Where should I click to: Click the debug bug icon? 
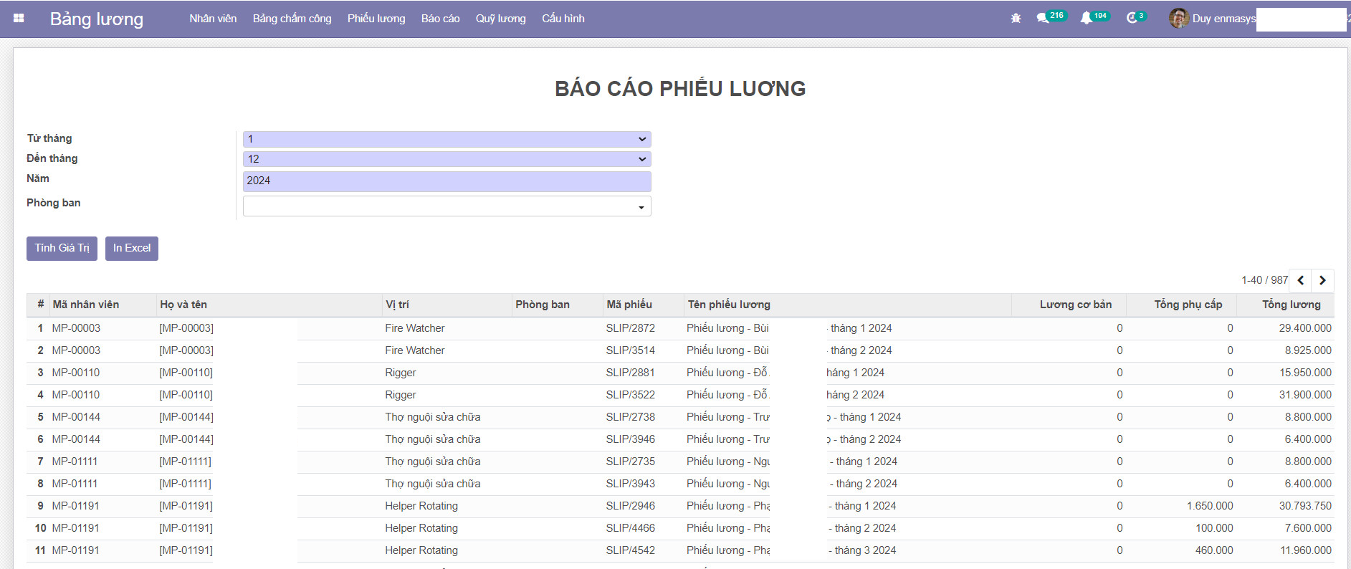tap(1016, 19)
